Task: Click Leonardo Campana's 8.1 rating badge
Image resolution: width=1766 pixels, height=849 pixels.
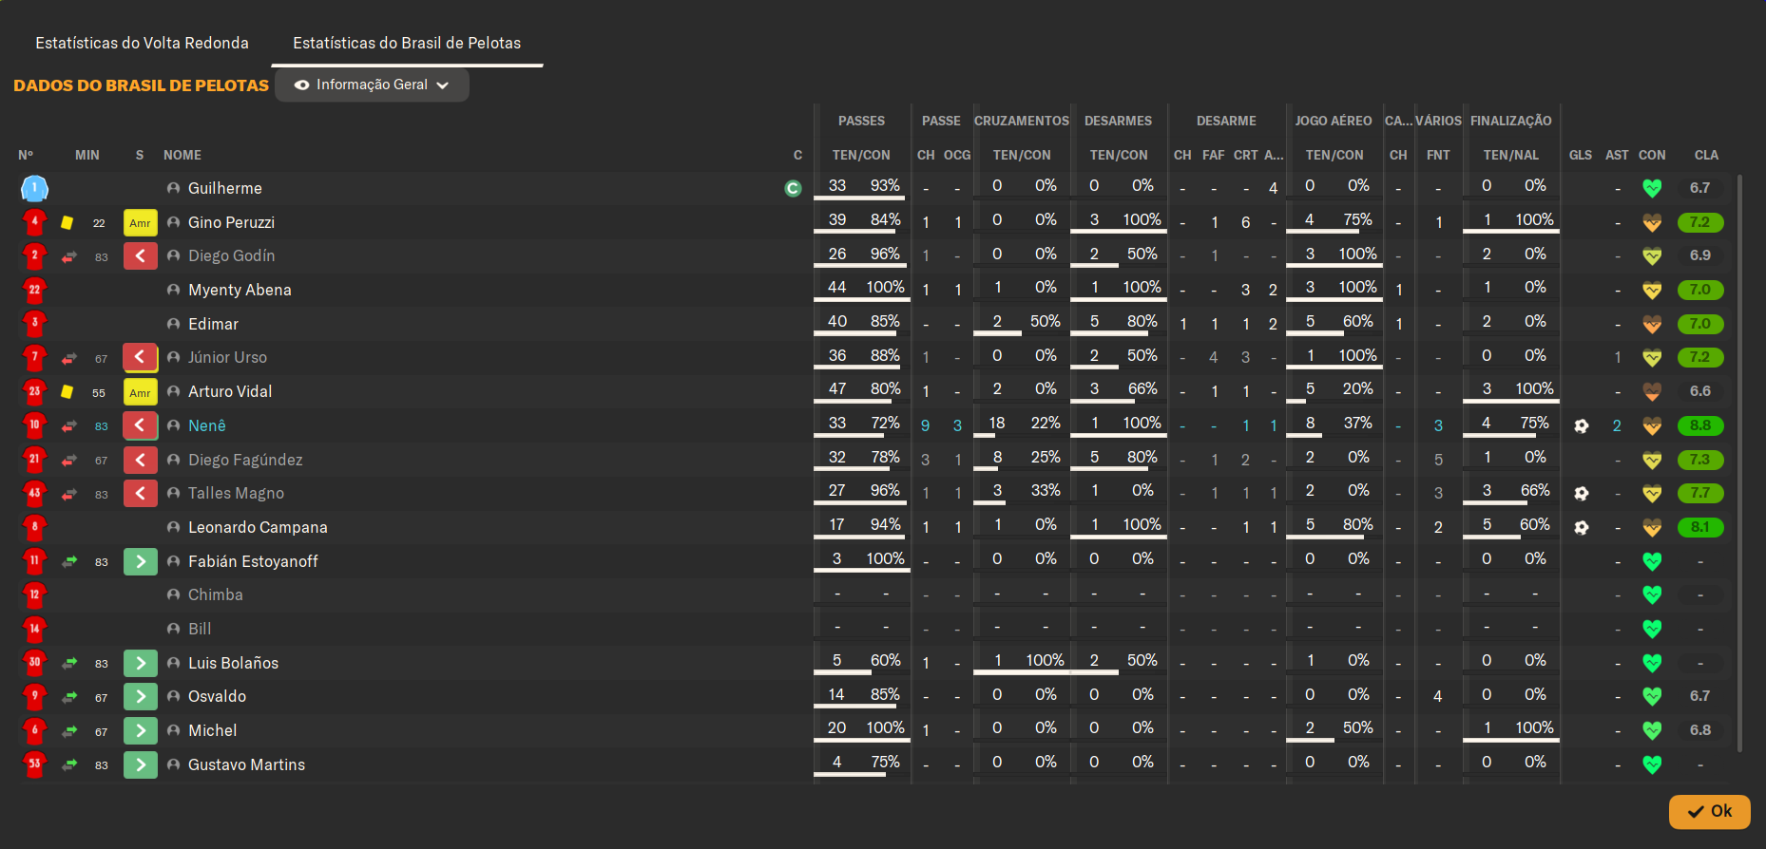Action: click(x=1700, y=527)
